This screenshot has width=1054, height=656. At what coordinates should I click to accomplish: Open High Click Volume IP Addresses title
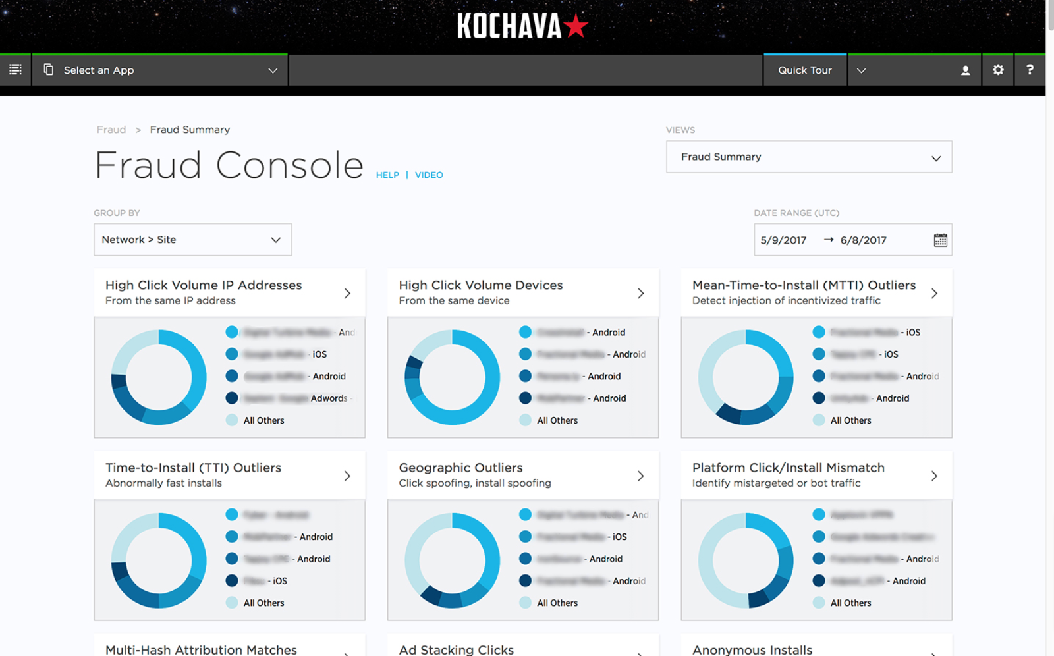(x=204, y=285)
